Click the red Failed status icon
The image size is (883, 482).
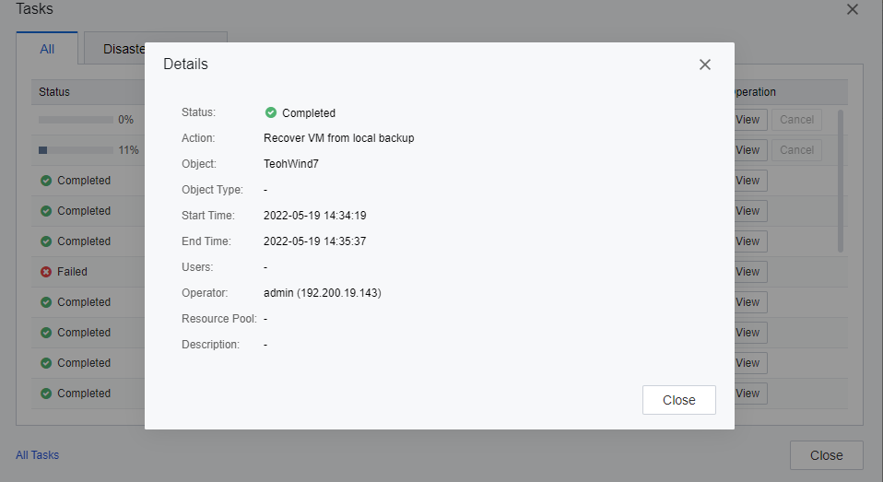pos(46,272)
